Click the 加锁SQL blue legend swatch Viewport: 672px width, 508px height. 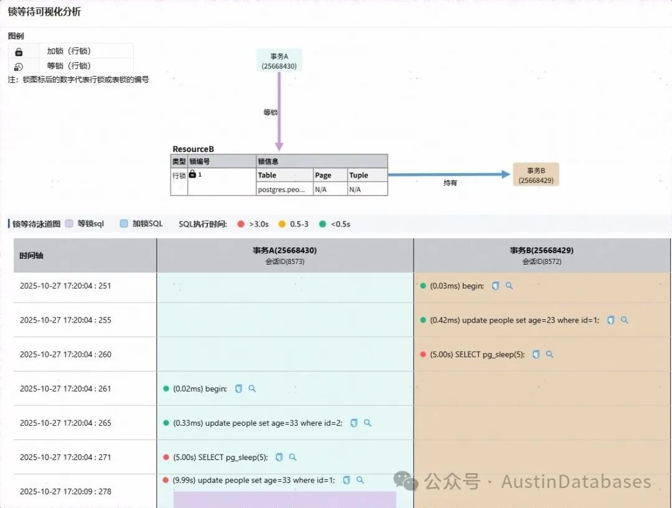click(x=124, y=223)
